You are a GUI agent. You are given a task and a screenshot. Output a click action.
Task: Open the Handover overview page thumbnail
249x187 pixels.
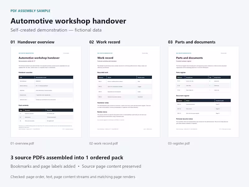[46, 92]
